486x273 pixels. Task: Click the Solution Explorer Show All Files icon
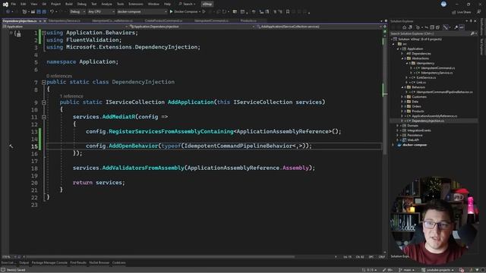437,27
